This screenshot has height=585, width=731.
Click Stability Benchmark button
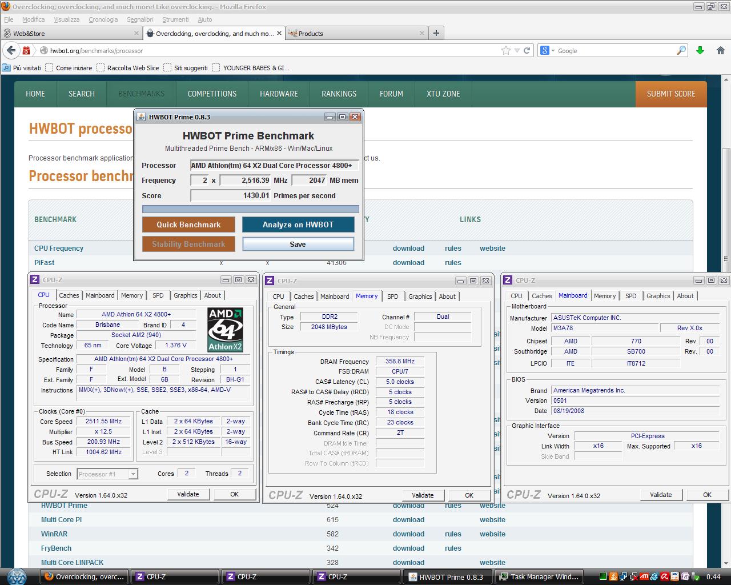tap(188, 244)
